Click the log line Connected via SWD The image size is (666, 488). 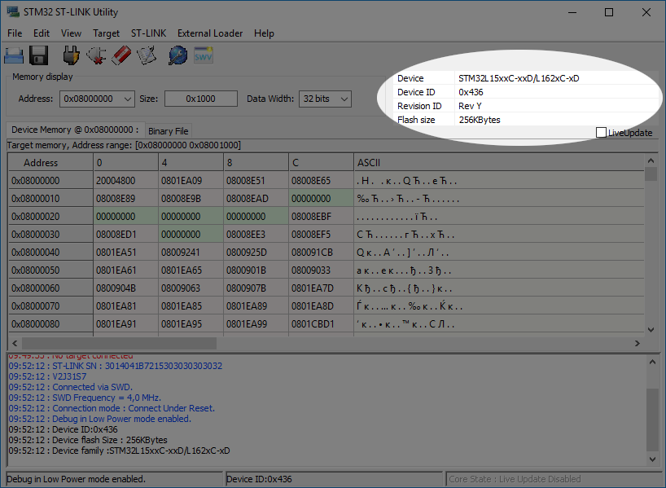pyautogui.click(x=71, y=387)
